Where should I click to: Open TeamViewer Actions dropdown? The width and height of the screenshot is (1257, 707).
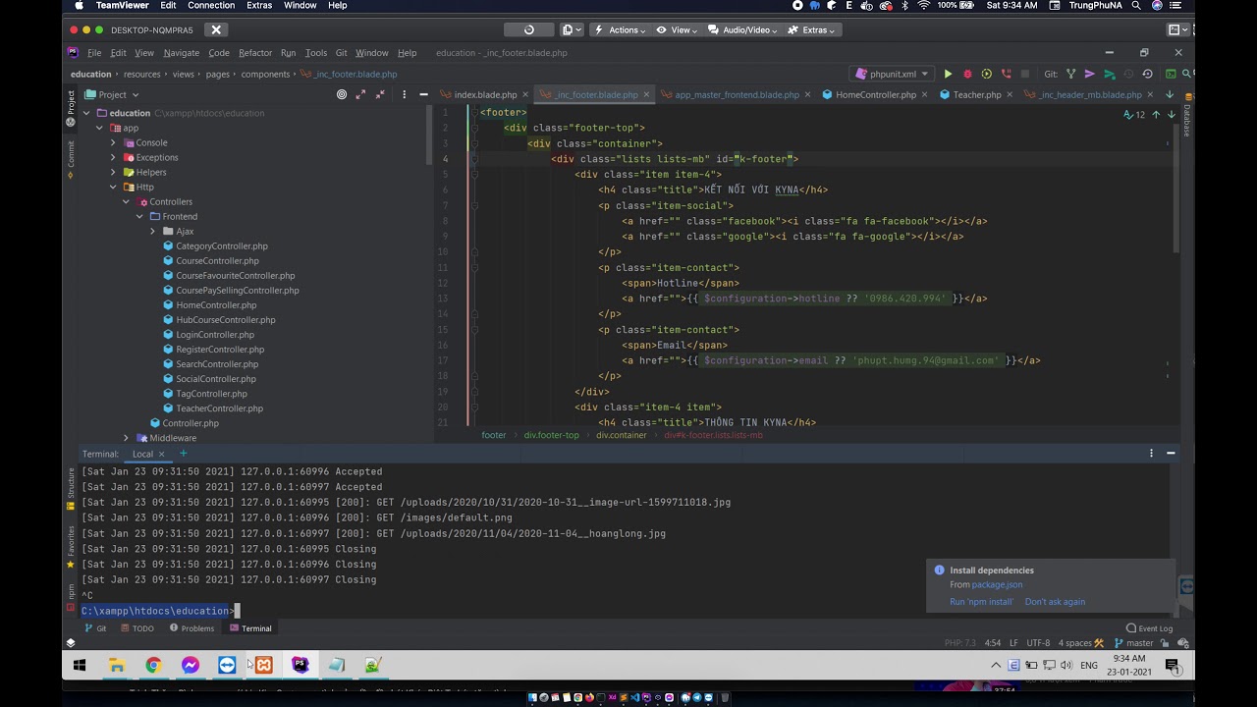tap(620, 29)
